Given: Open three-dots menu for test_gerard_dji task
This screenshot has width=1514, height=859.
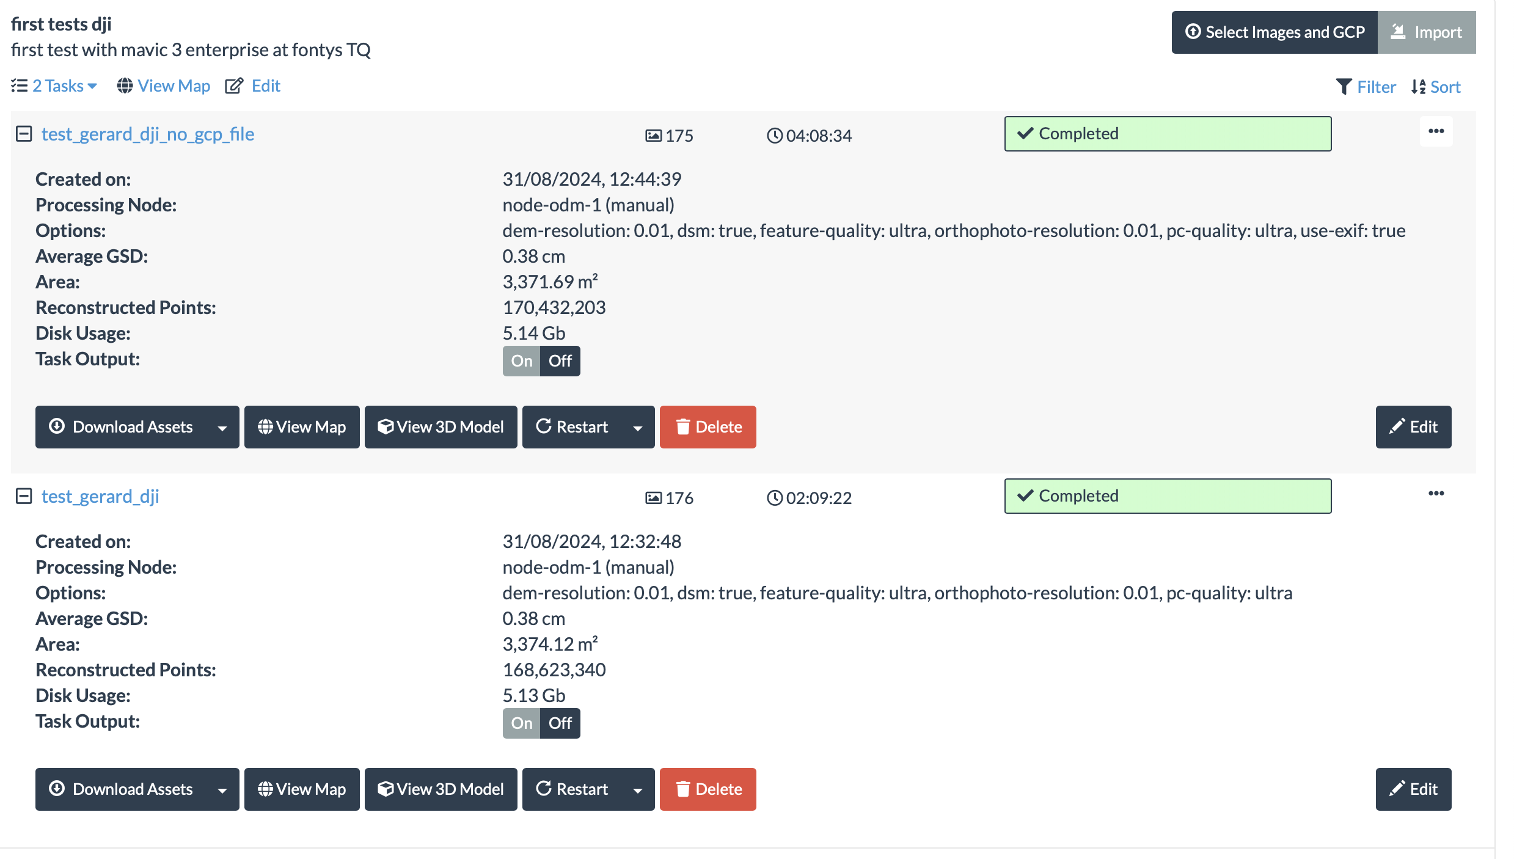Looking at the screenshot, I should point(1435,494).
